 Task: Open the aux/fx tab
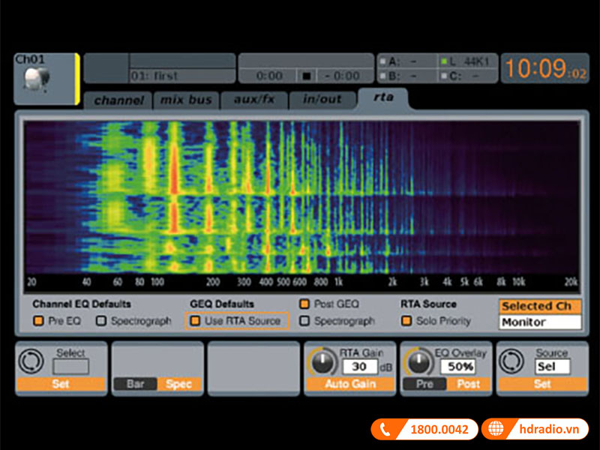256,100
